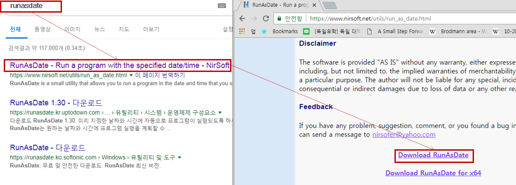The height and width of the screenshot is (185, 516).
Task: Click the 이 페이지 번역하기 link
Action: [x=160, y=75]
